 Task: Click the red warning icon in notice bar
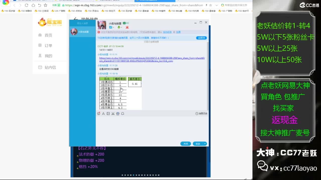pyautogui.click(x=99, y=32)
